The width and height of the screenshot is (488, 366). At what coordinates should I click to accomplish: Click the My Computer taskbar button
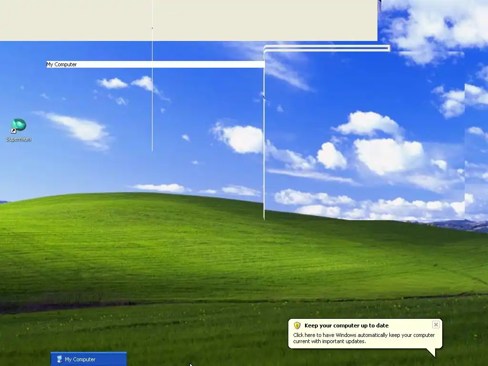[89, 359]
